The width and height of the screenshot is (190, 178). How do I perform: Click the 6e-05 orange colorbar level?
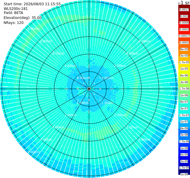click(x=184, y=49)
